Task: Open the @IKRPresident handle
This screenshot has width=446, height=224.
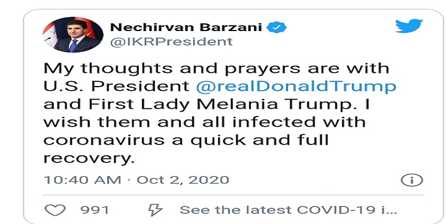Action: (171, 42)
